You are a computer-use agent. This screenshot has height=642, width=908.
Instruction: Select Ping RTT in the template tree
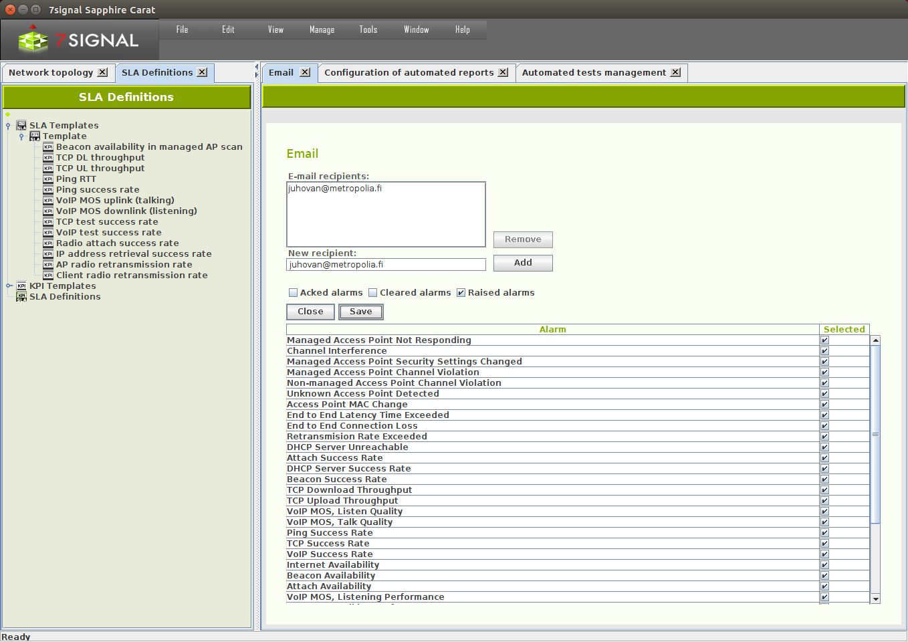(76, 179)
